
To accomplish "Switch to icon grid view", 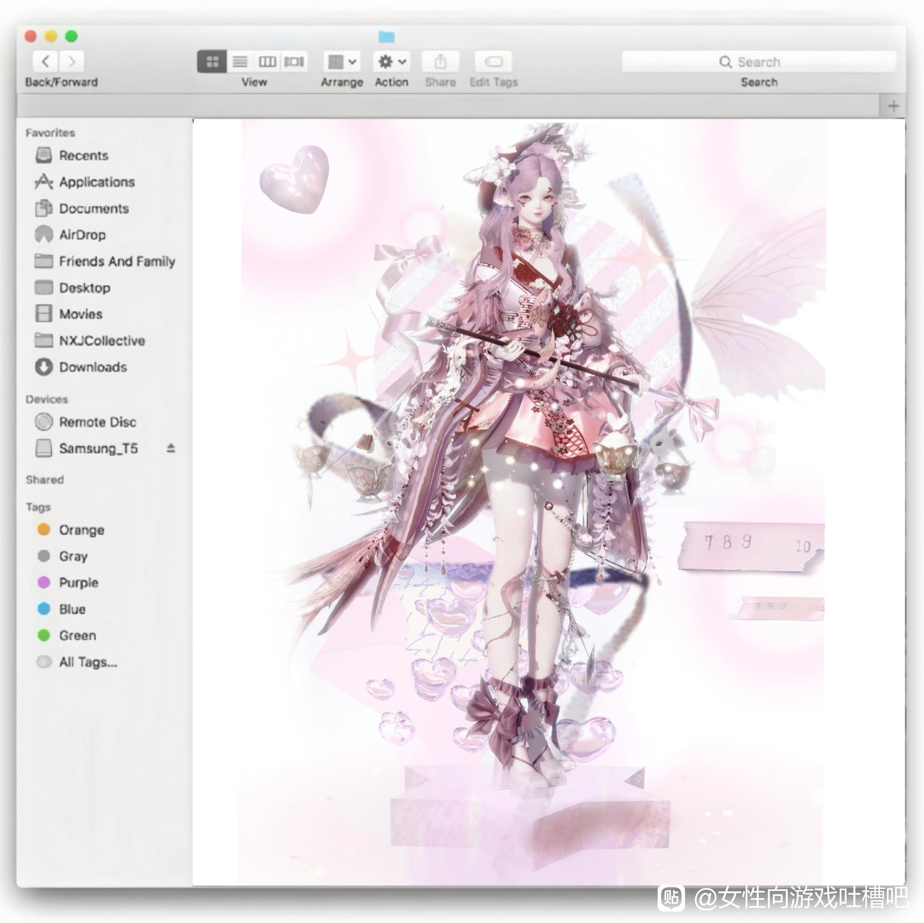I will [x=212, y=61].
